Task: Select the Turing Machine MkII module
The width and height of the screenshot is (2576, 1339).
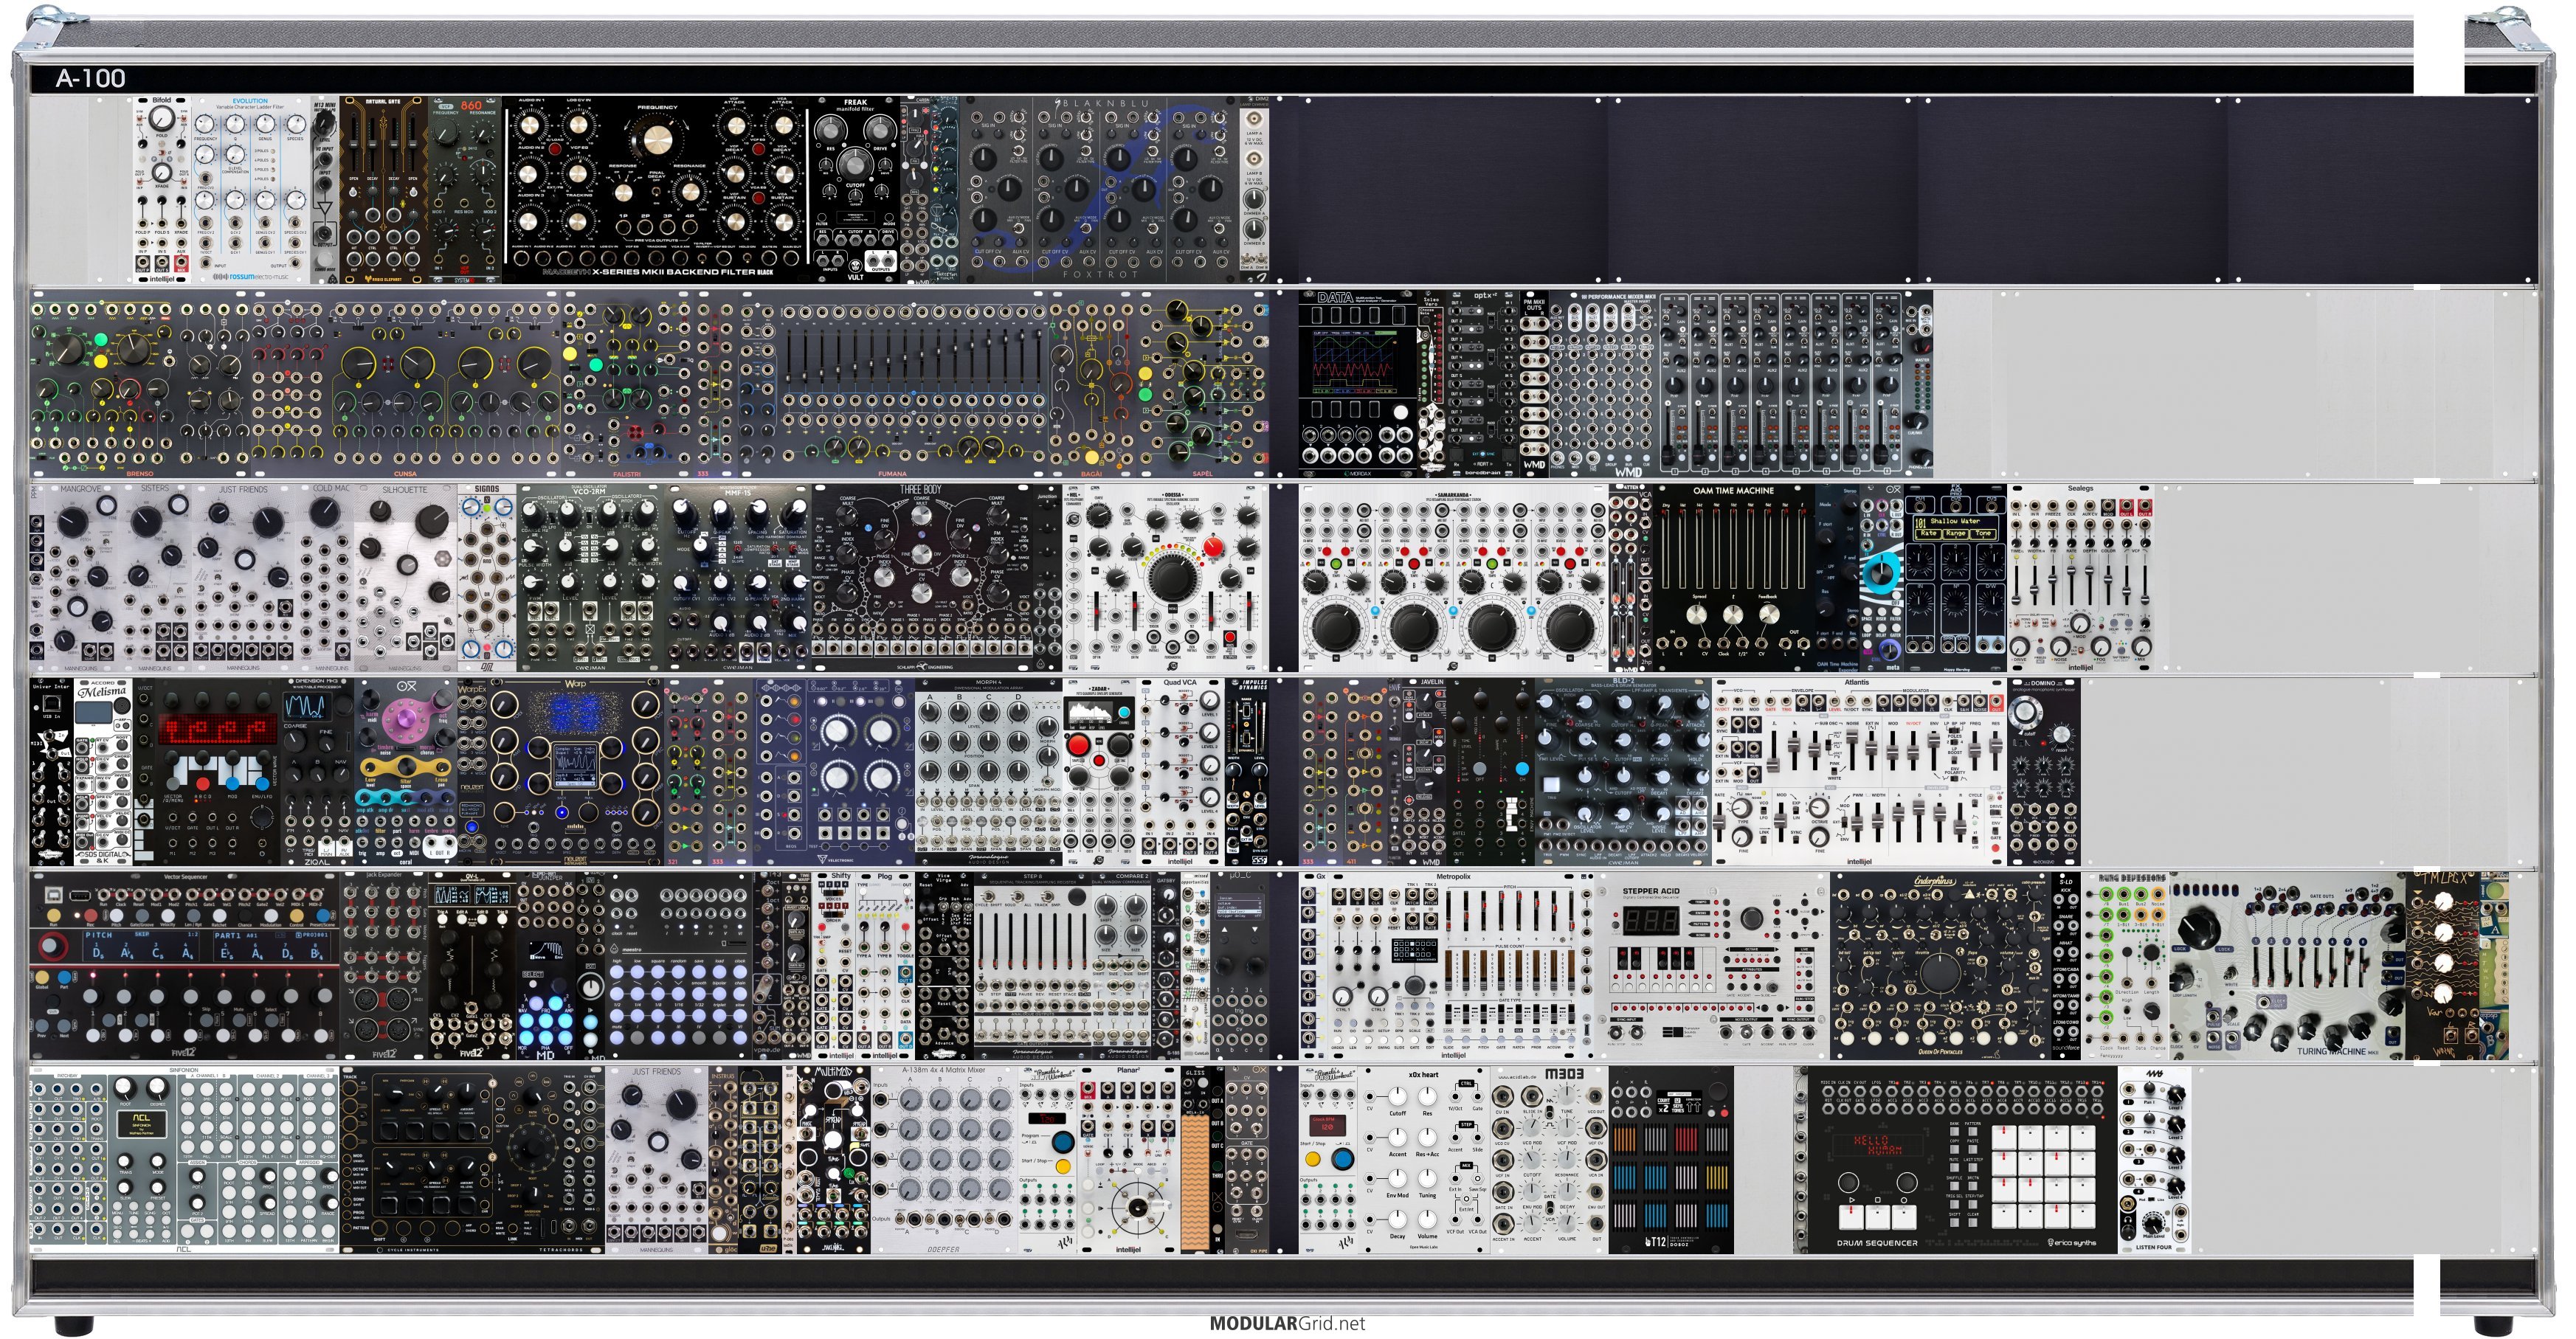Action: click(2287, 966)
